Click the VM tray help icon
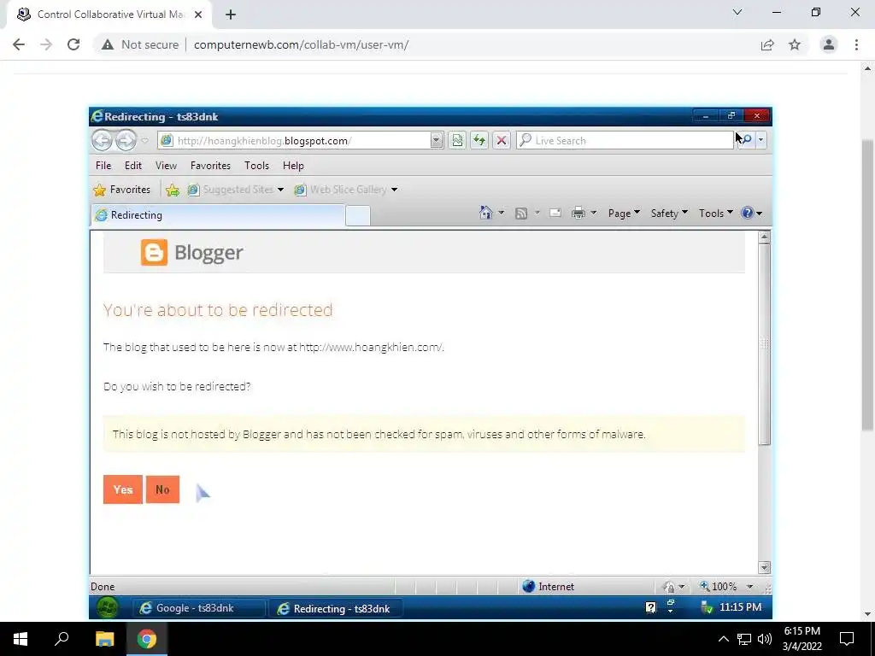Viewport: 875px width, 656px height. 650,607
